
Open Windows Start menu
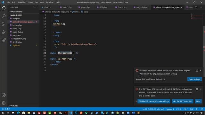point(3,113)
